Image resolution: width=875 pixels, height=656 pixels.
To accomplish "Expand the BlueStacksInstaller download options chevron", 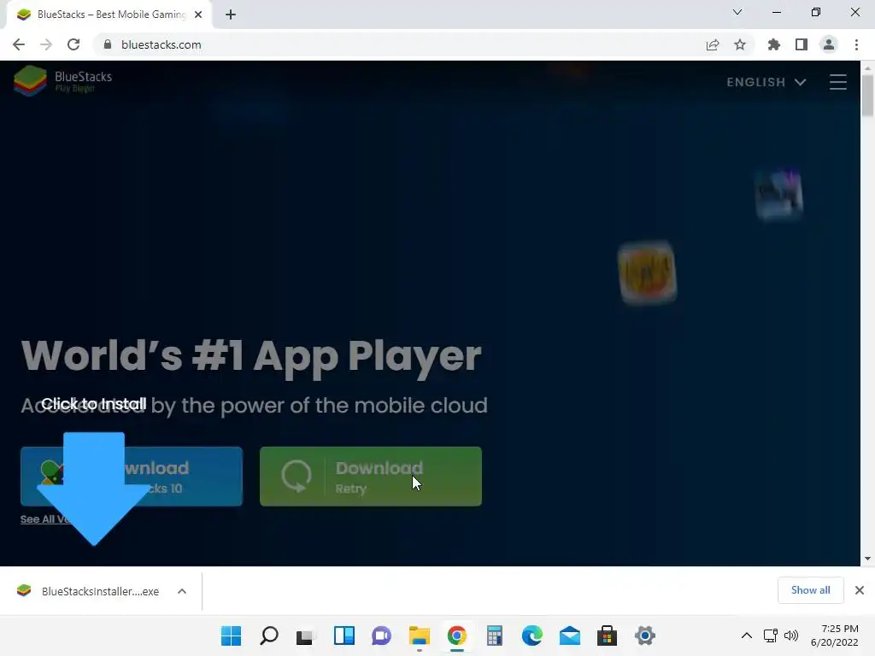I will click(182, 591).
